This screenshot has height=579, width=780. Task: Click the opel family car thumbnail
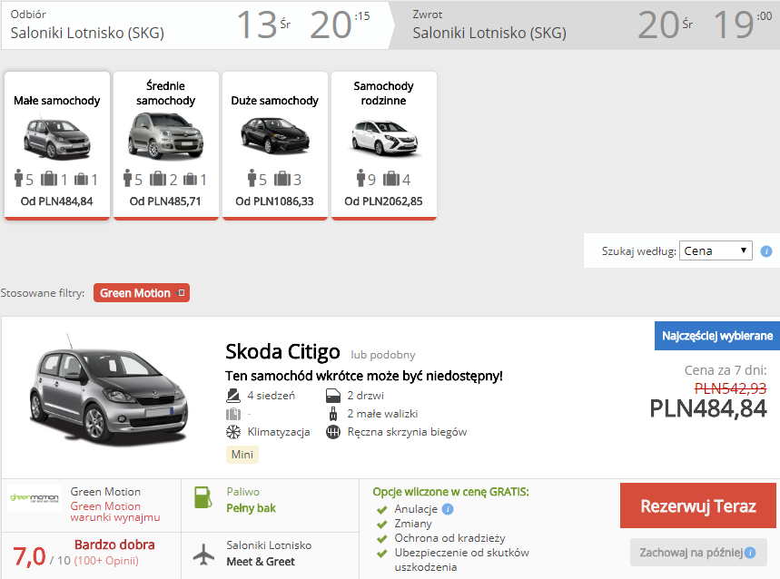point(384,138)
